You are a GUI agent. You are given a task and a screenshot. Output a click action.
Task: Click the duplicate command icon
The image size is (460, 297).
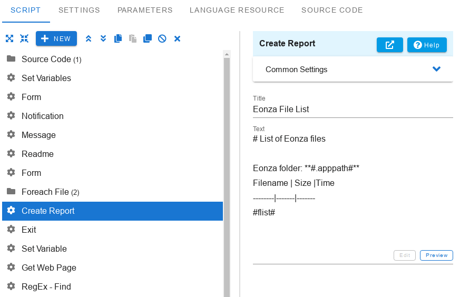coord(148,38)
